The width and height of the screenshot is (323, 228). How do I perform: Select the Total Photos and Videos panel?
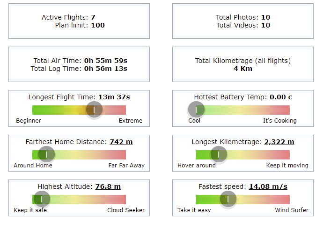pyautogui.click(x=243, y=21)
